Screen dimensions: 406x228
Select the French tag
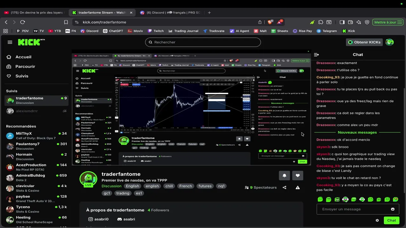(x=186, y=186)
